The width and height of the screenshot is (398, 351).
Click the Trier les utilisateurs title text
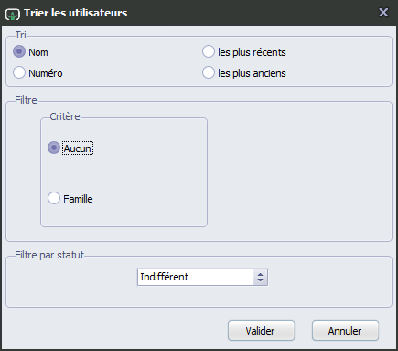point(76,13)
